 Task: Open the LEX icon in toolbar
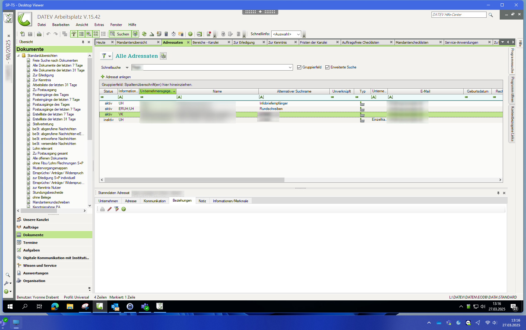[x=199, y=34]
